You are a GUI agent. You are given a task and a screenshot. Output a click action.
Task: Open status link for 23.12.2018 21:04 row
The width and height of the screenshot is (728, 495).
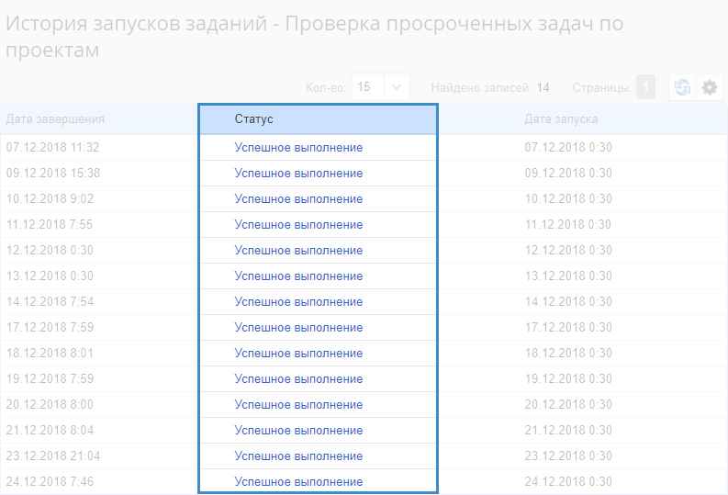298,456
